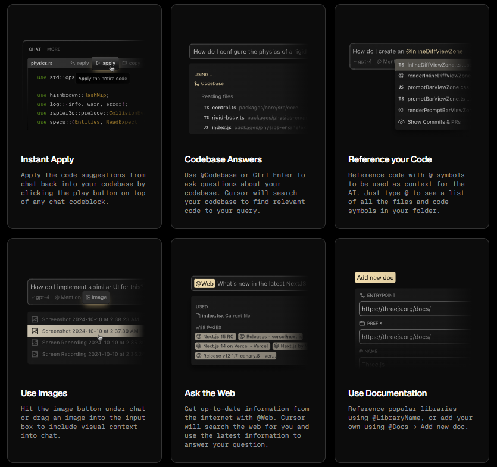Open the gpt-4 dropdown in Use Images card
This screenshot has width=497, height=467.
coord(40,297)
